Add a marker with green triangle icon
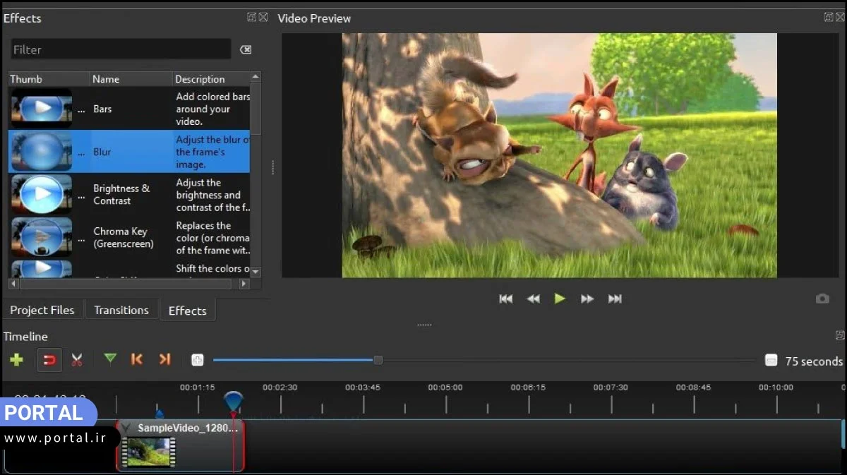847x475 pixels. point(110,359)
